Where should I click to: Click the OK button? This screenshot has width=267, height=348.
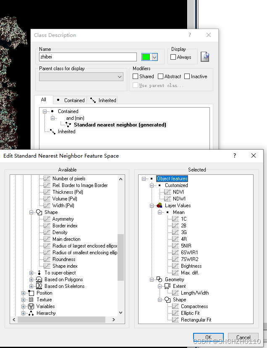208,337
